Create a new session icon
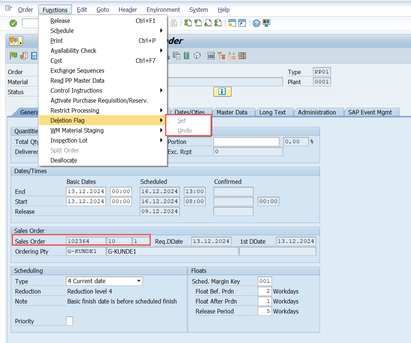 click(232, 23)
